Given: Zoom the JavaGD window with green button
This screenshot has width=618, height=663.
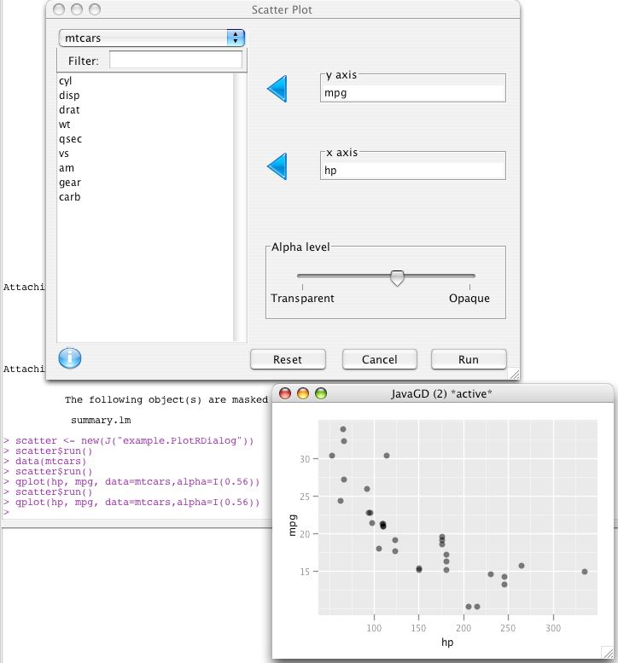Looking at the screenshot, I should [321, 393].
